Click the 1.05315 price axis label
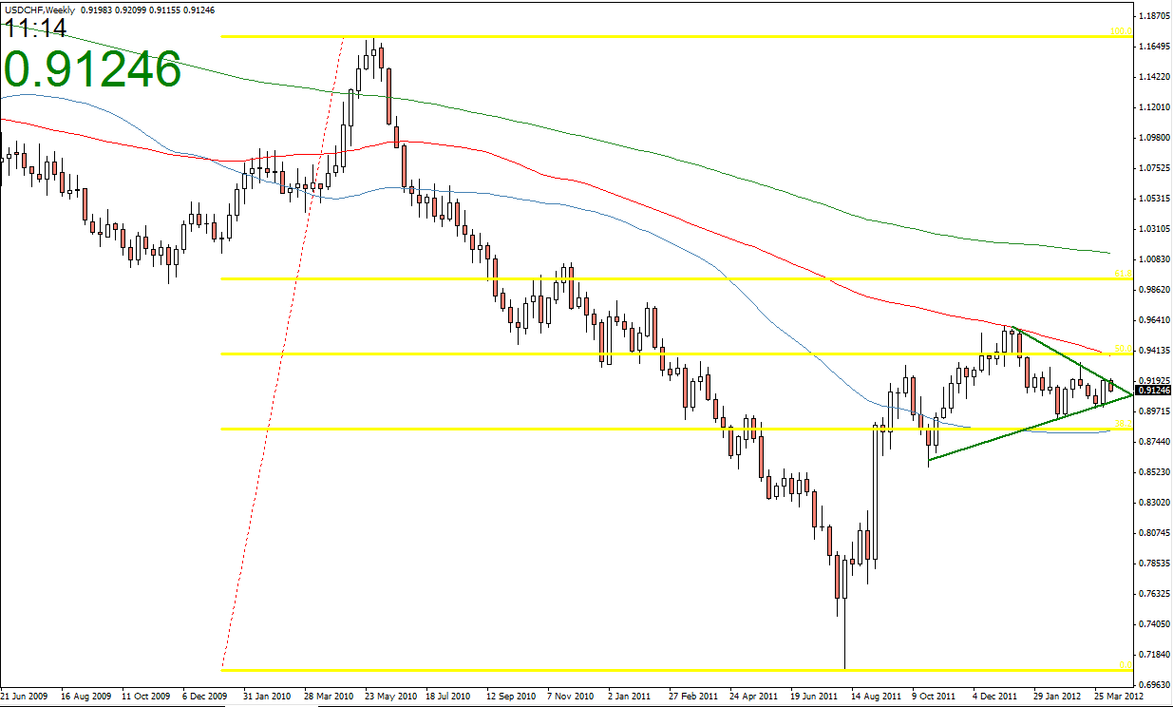The height and width of the screenshot is (707, 1173). click(1154, 199)
